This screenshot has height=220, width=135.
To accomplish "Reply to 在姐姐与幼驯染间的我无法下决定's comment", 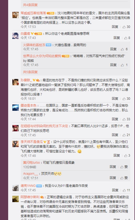I will click(115, 135).
